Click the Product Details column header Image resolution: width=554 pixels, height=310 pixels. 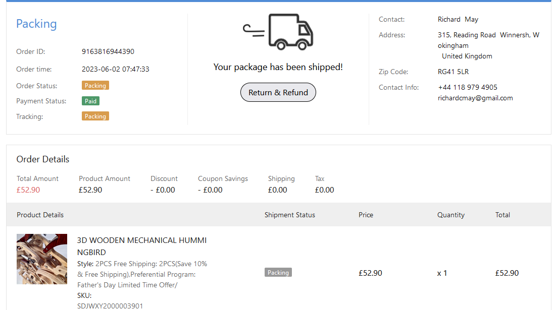click(x=40, y=215)
